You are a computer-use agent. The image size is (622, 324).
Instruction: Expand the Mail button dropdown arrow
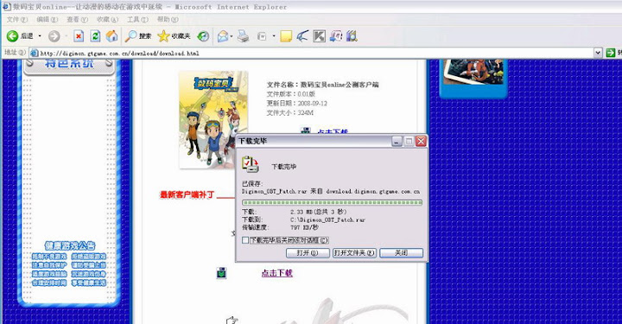click(232, 36)
